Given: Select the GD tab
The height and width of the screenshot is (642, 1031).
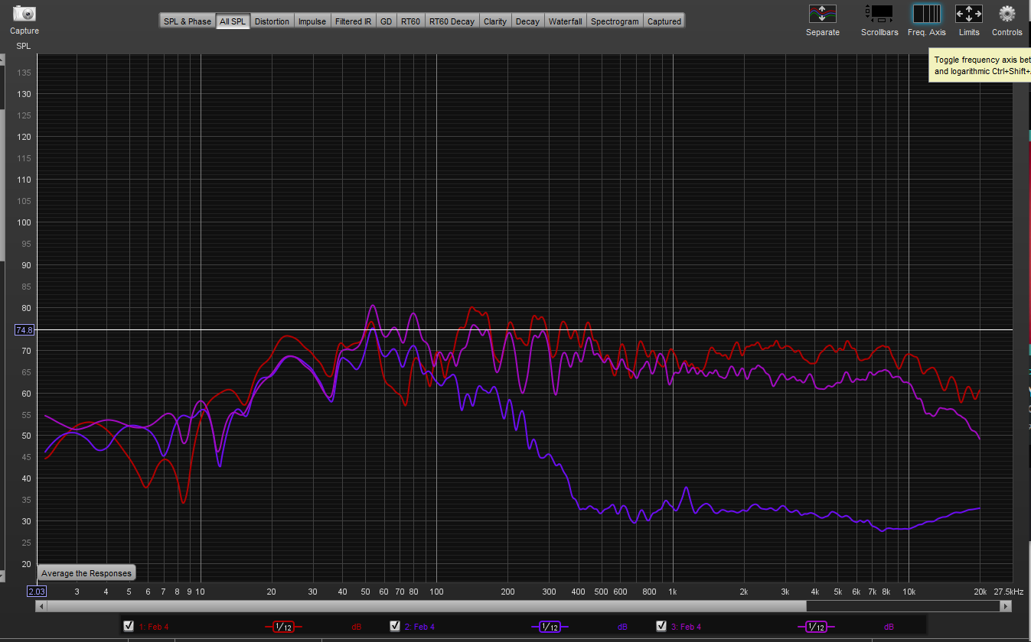Looking at the screenshot, I should coord(387,21).
